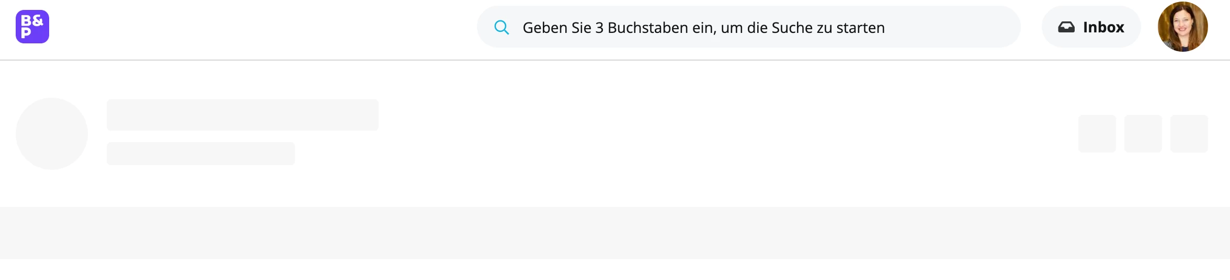Open the Inbox button
Viewport: 1230px width, 280px height.
pyautogui.click(x=1091, y=27)
